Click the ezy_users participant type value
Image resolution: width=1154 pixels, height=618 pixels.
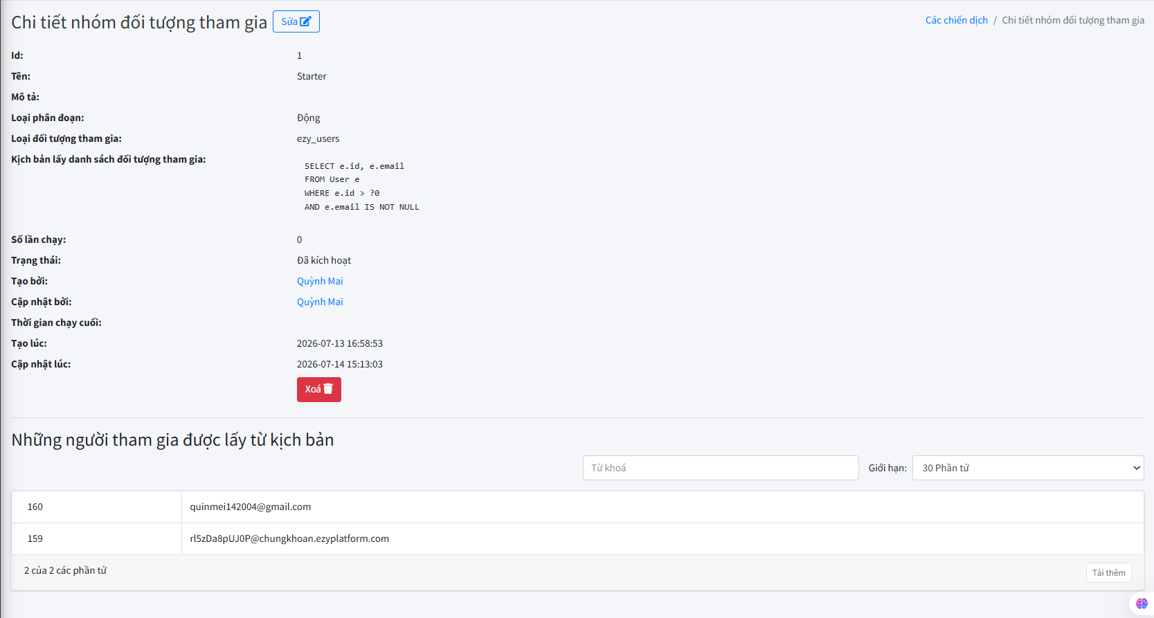pyautogui.click(x=318, y=138)
